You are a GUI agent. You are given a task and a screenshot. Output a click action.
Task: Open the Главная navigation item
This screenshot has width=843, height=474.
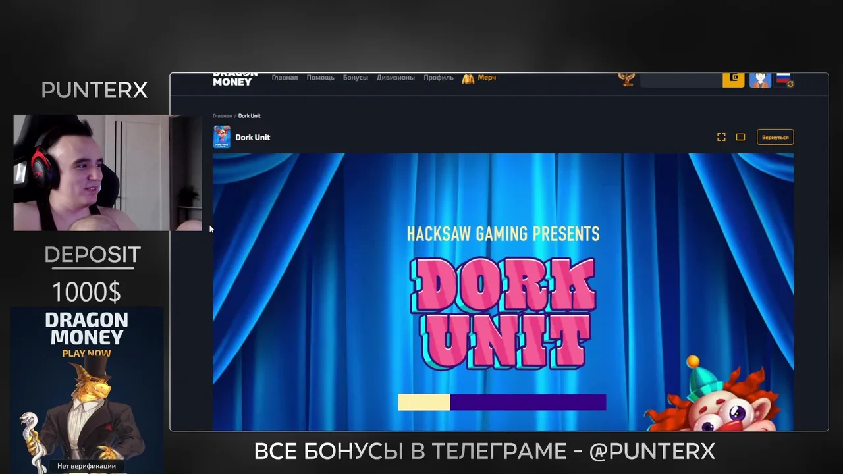coord(285,78)
